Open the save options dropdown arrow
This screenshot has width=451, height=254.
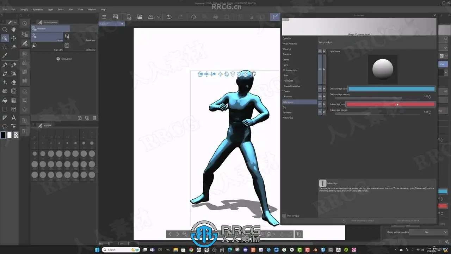pyautogui.click(x=159, y=17)
